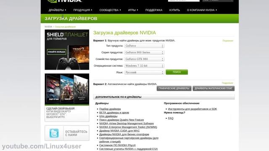This screenshot has width=269, height=151.
Task: Open the Игры navigation menu
Action: click(133, 10)
